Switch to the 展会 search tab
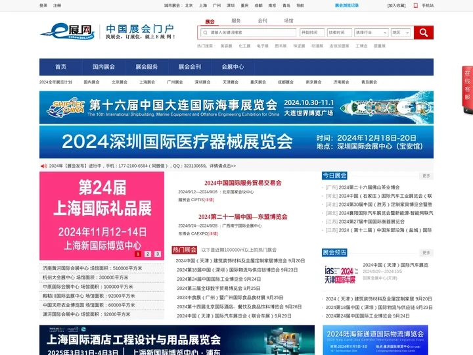473x355 pixels. click(x=210, y=22)
